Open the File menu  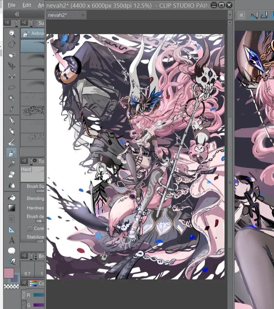(11, 5)
